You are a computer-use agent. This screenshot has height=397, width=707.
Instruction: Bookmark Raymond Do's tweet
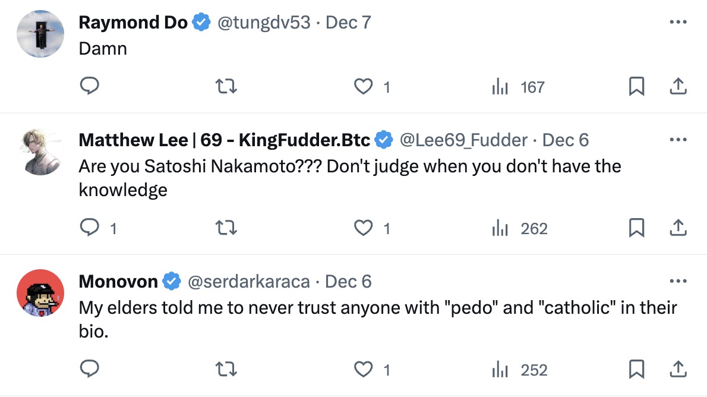click(x=636, y=87)
